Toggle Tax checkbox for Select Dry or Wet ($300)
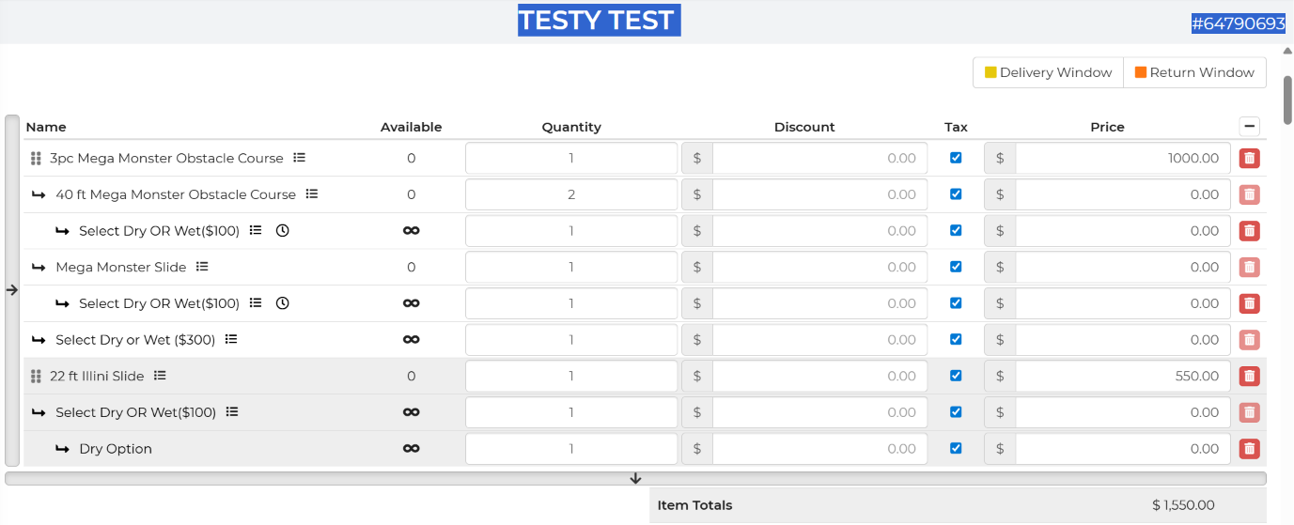 click(x=956, y=339)
